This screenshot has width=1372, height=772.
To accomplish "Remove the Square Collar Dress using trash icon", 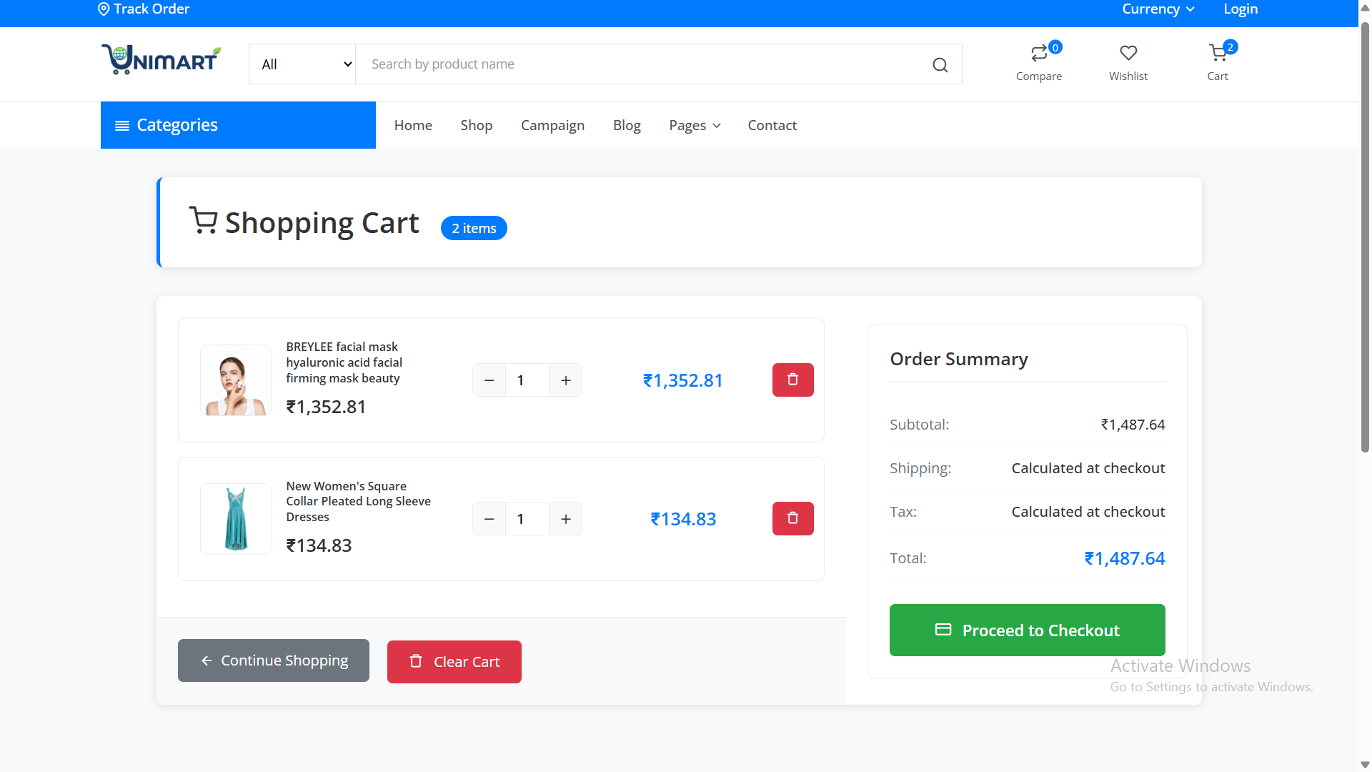I will (x=792, y=518).
